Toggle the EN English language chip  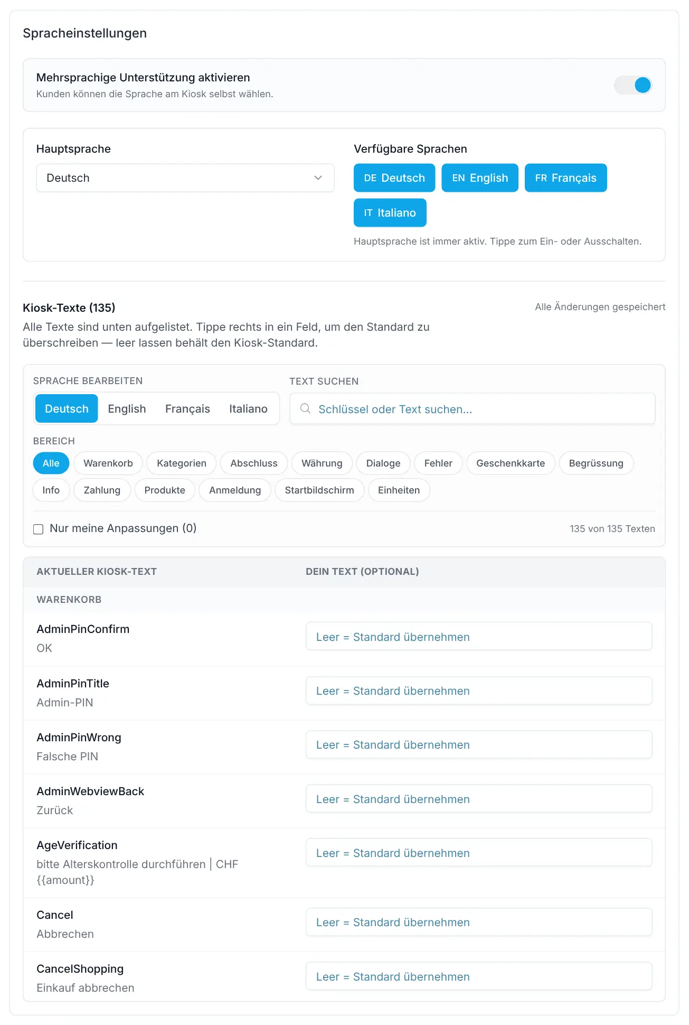(x=480, y=178)
